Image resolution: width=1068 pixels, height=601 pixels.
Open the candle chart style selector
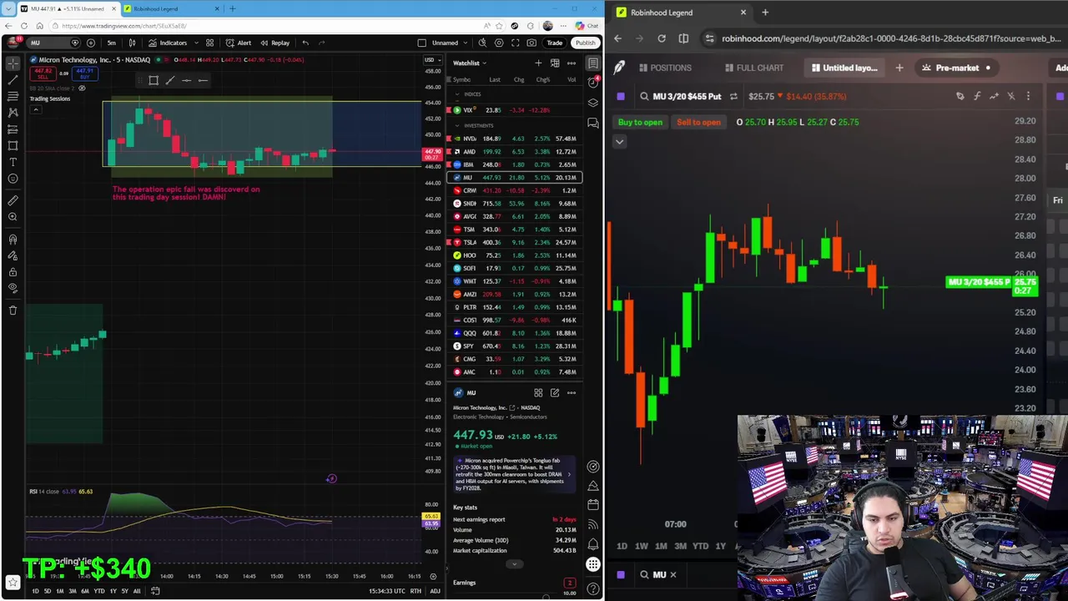(132, 43)
